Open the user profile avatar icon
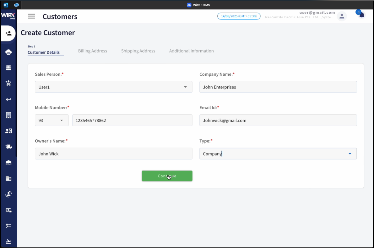 tap(342, 16)
